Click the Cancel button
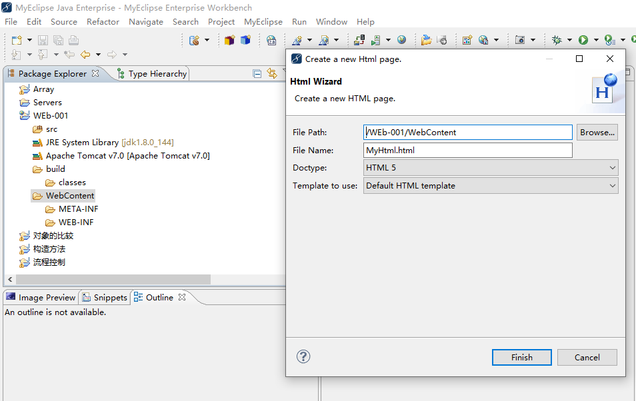Viewport: 636px width, 401px height. coord(587,357)
